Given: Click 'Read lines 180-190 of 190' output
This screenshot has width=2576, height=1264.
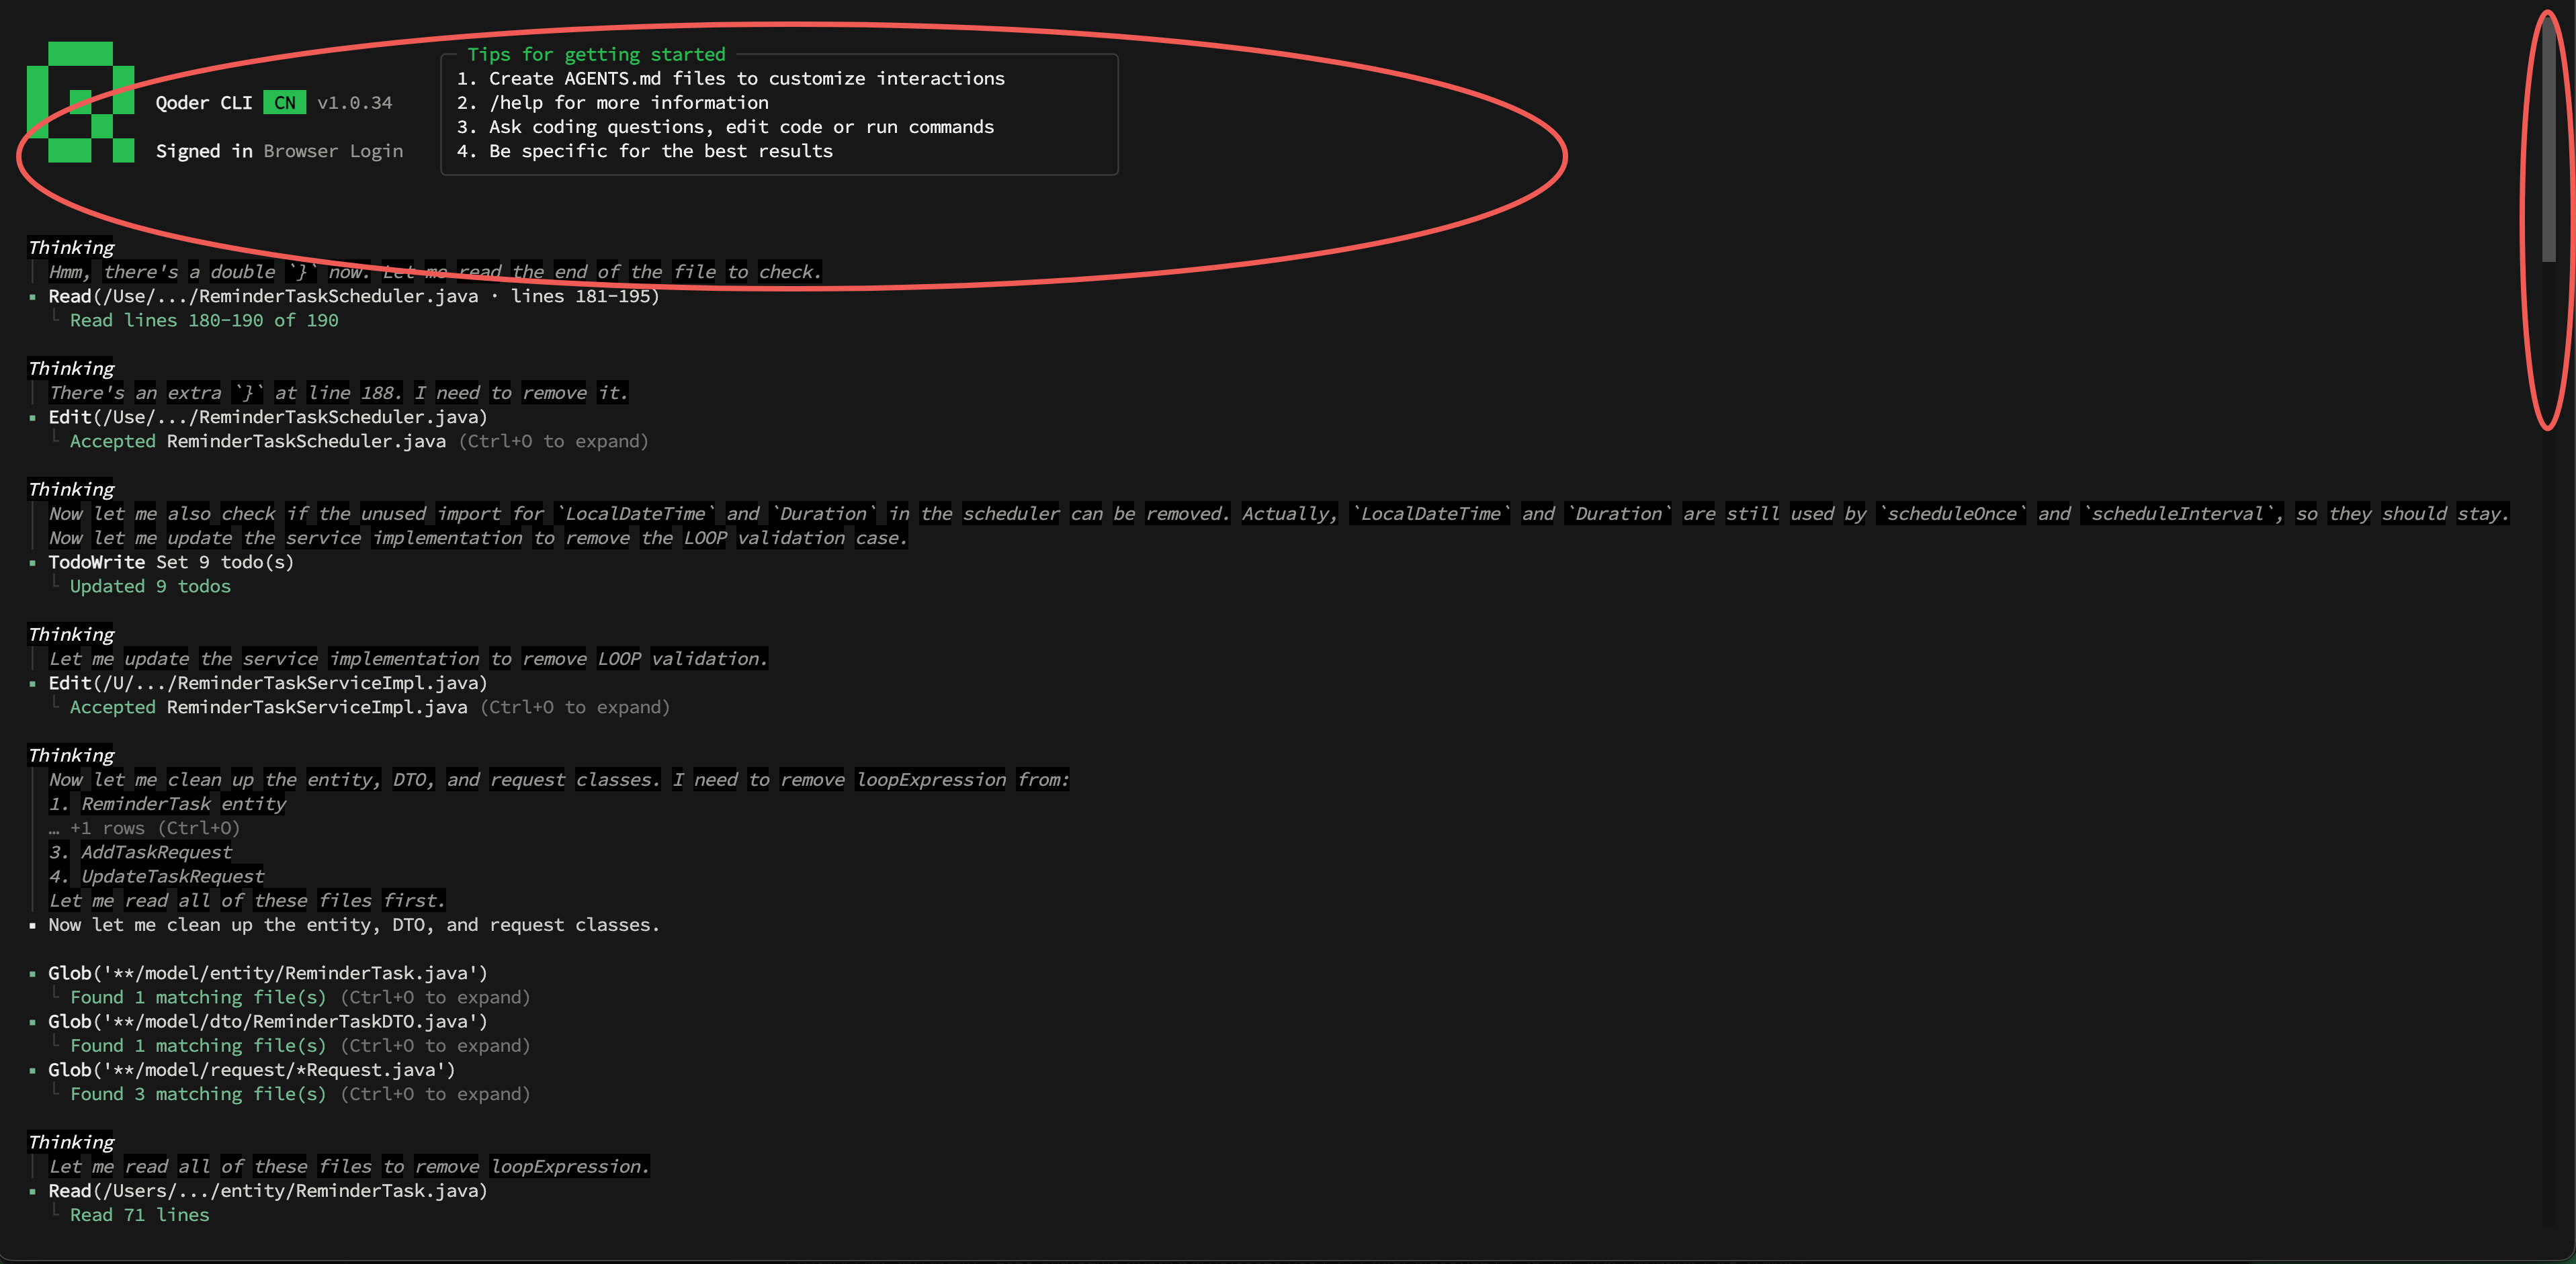Looking at the screenshot, I should click(204, 320).
